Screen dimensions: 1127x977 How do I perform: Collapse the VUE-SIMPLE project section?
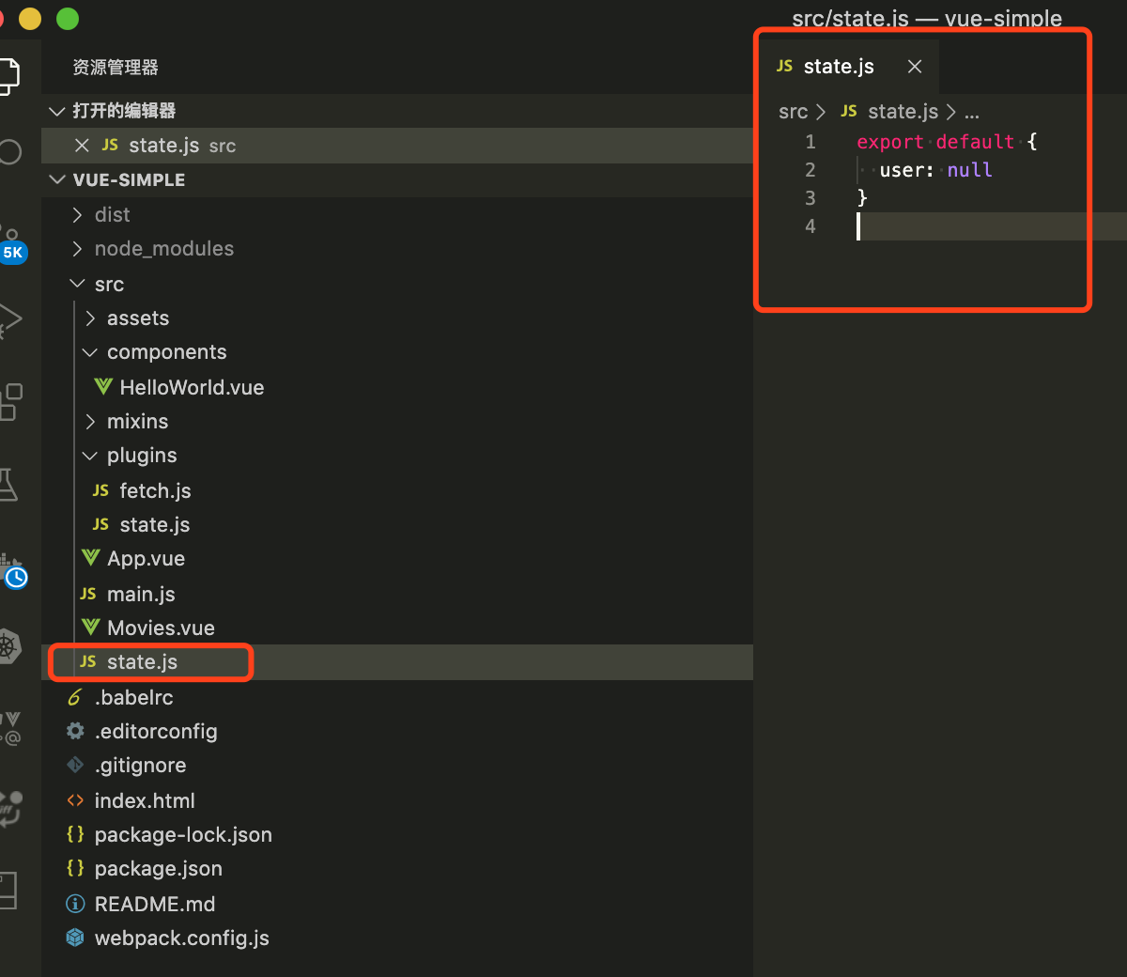[57, 179]
